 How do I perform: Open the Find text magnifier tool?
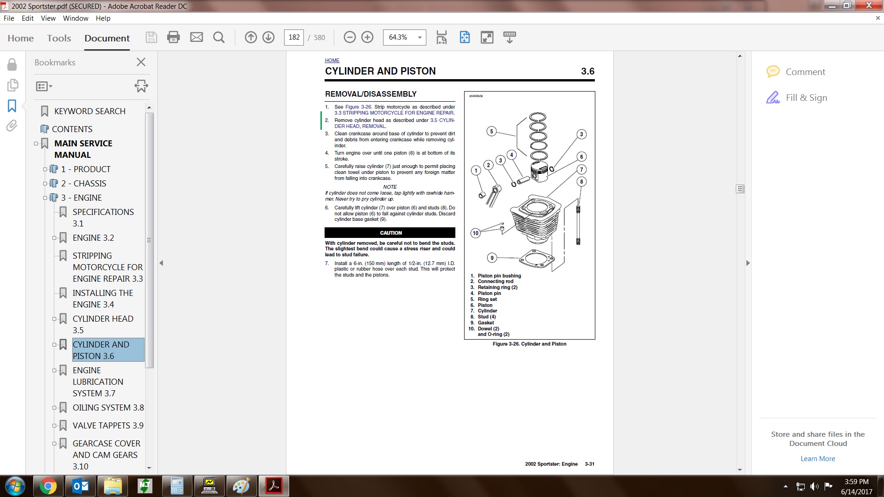pyautogui.click(x=219, y=37)
